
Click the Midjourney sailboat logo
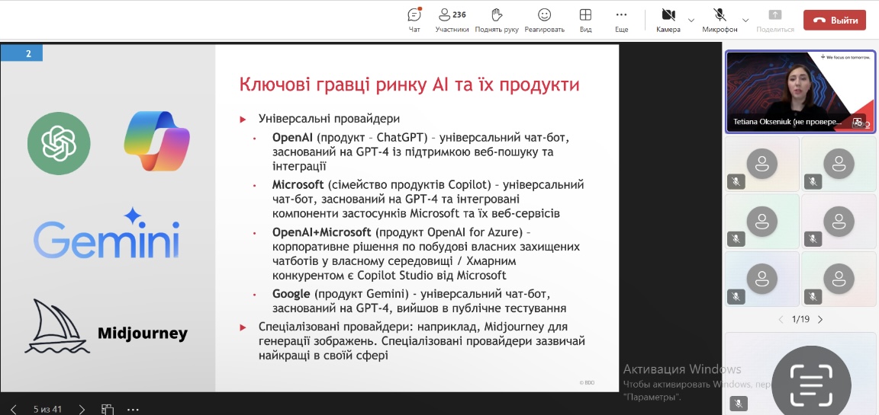(56, 326)
